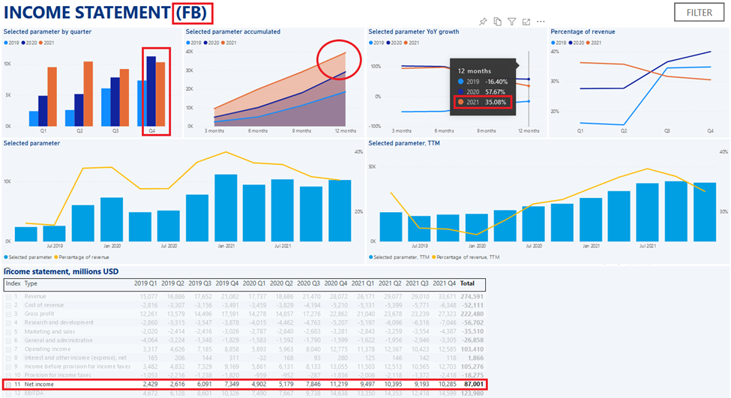Click Selected parameter legend marker bottom-left chart
This screenshot has height=398, width=731.
coord(6,257)
